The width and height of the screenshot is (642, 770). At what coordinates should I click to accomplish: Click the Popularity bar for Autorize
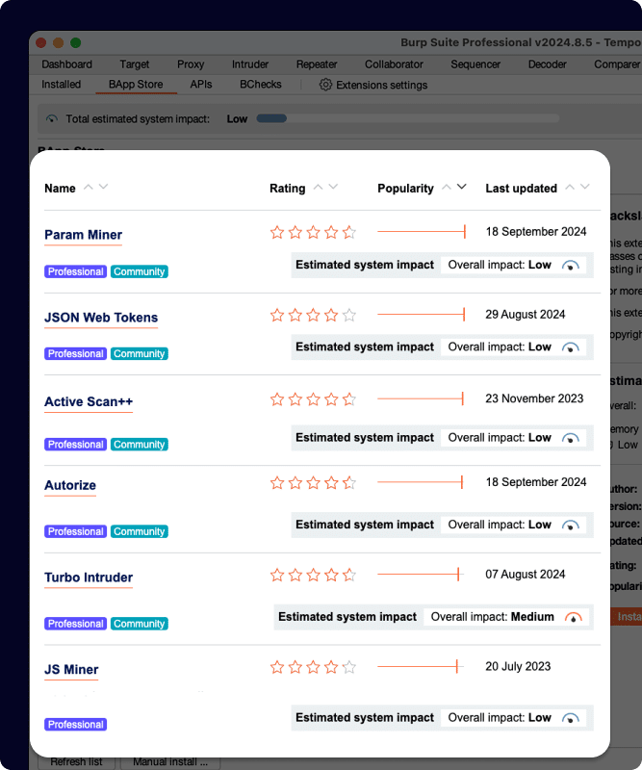[x=421, y=481]
